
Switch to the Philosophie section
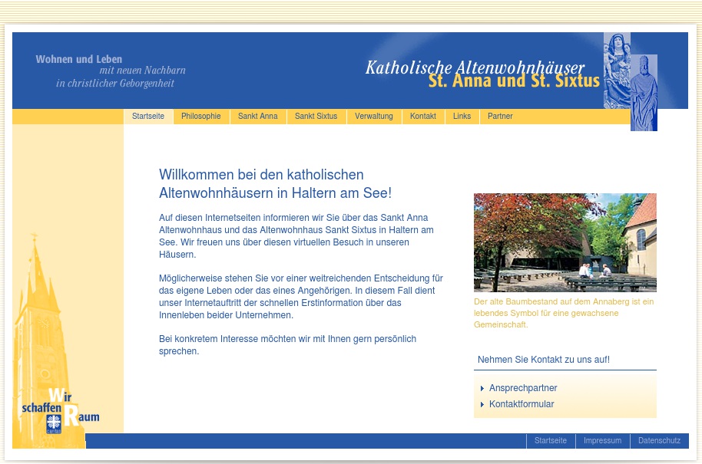[200, 116]
